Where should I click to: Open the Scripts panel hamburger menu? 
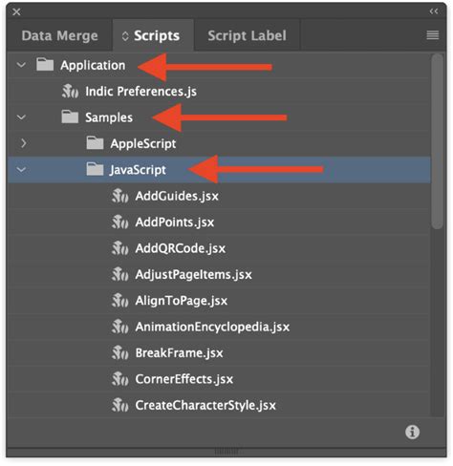[432, 35]
